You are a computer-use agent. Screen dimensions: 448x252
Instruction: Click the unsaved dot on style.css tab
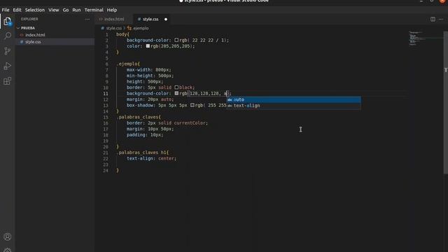[166, 19]
